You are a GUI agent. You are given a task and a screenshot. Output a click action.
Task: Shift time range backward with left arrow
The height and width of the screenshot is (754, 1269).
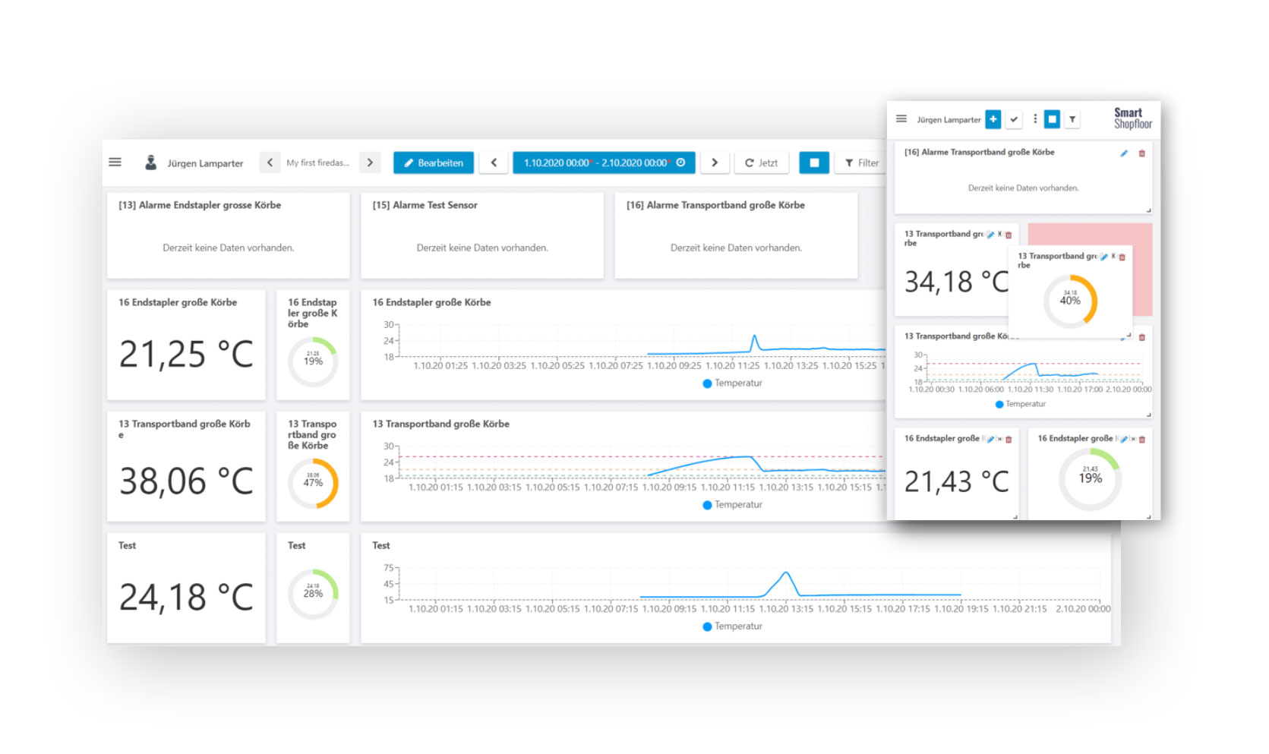(x=494, y=162)
